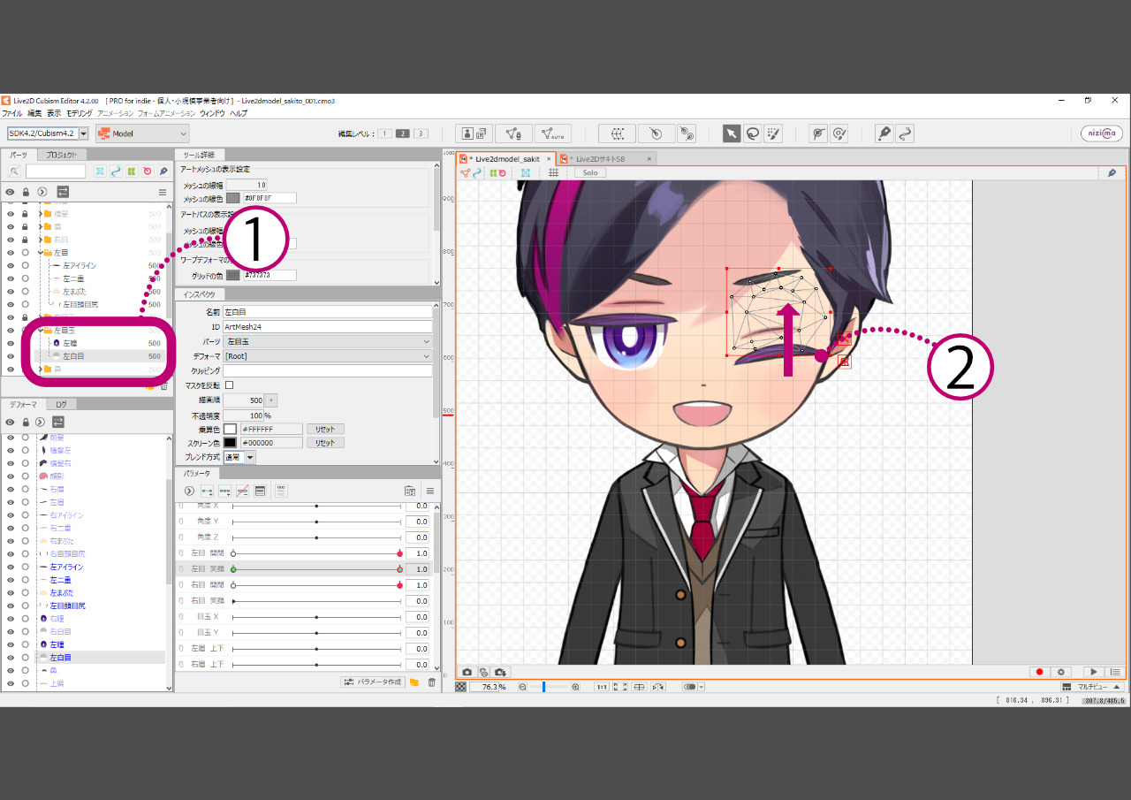Select the arrow selection tool
This screenshot has height=800, width=1131.
[732, 133]
